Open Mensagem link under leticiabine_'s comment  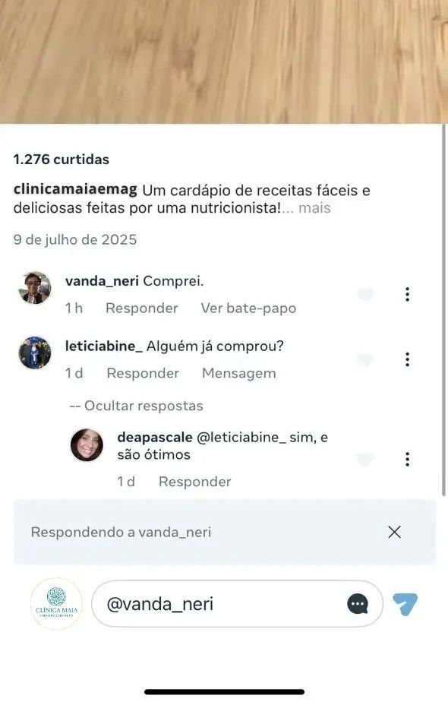coord(238,373)
